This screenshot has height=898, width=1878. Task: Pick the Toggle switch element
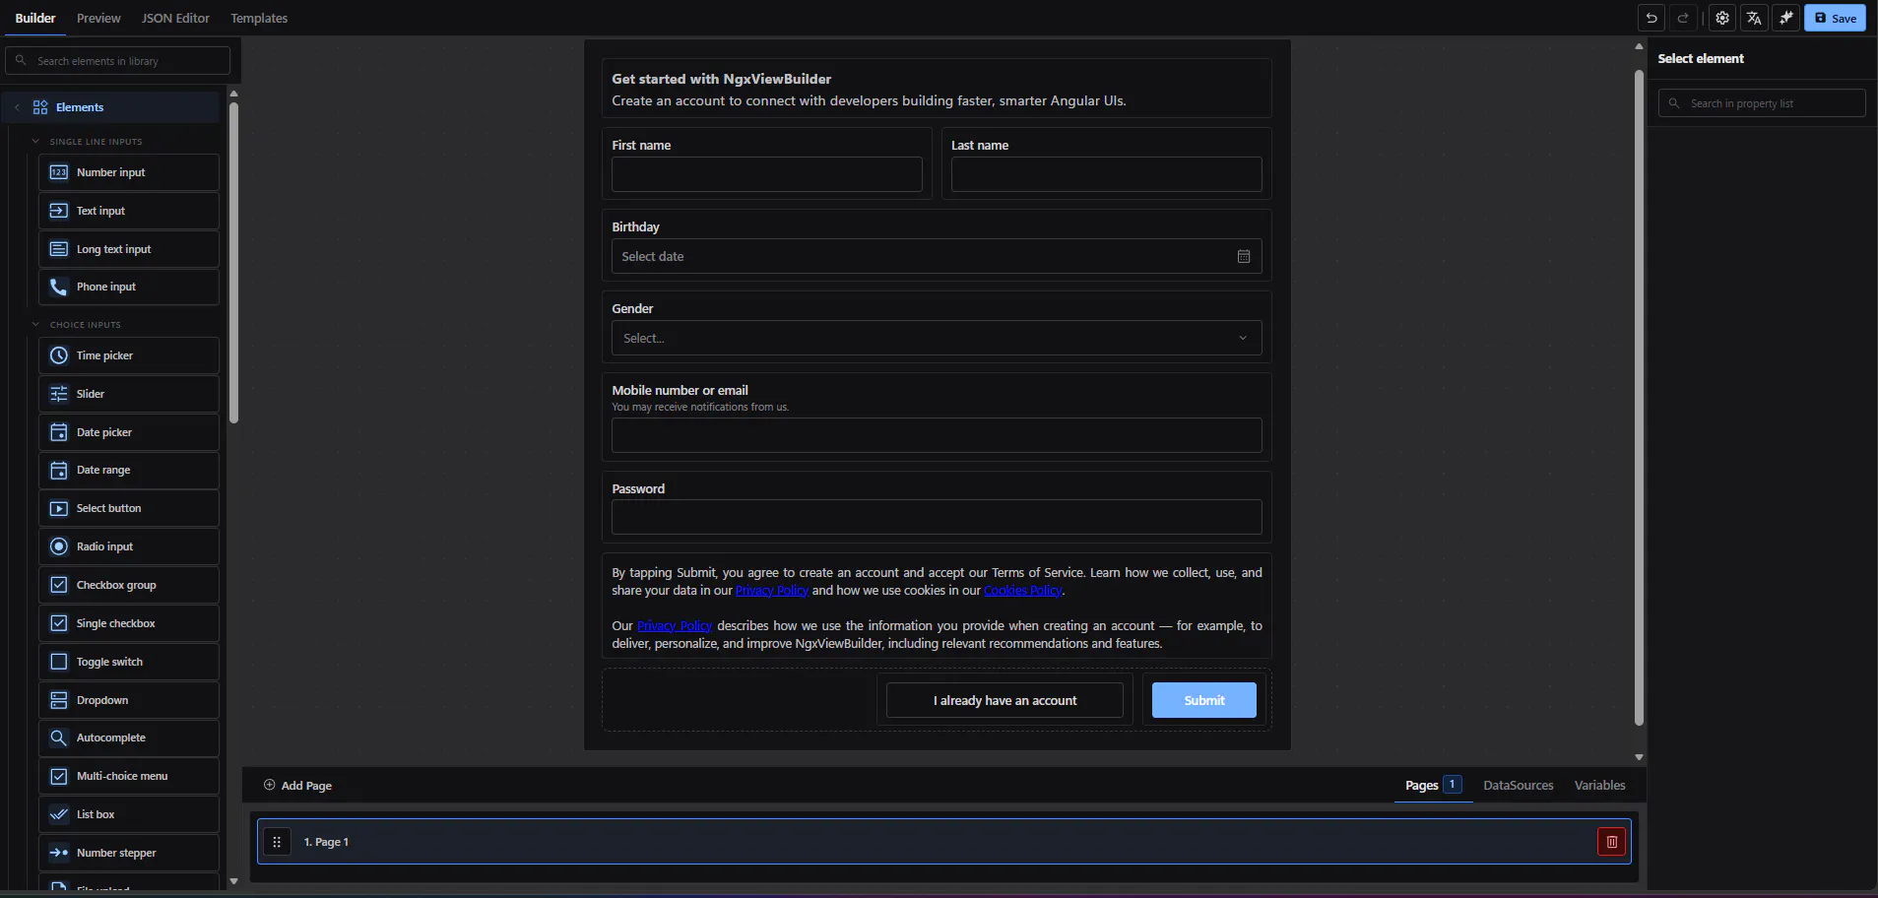pyautogui.click(x=129, y=662)
